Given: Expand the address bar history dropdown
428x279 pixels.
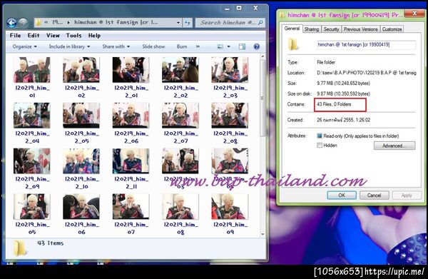Looking at the screenshot, I should pos(178,23).
